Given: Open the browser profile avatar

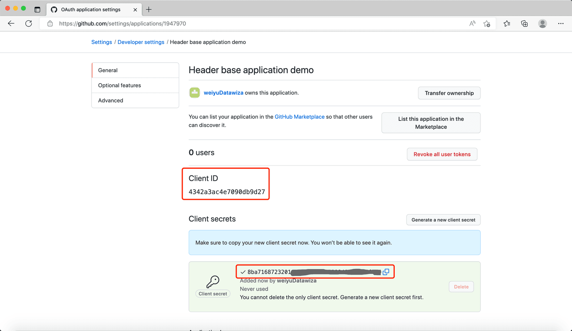Looking at the screenshot, I should pos(542,24).
